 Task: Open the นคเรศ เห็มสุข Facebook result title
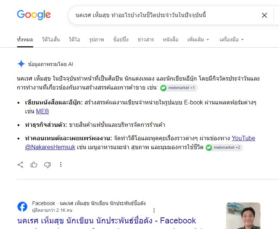tap(107, 221)
